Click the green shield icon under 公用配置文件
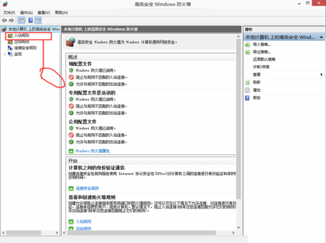This screenshot has width=326, height=243. (x=71, y=128)
